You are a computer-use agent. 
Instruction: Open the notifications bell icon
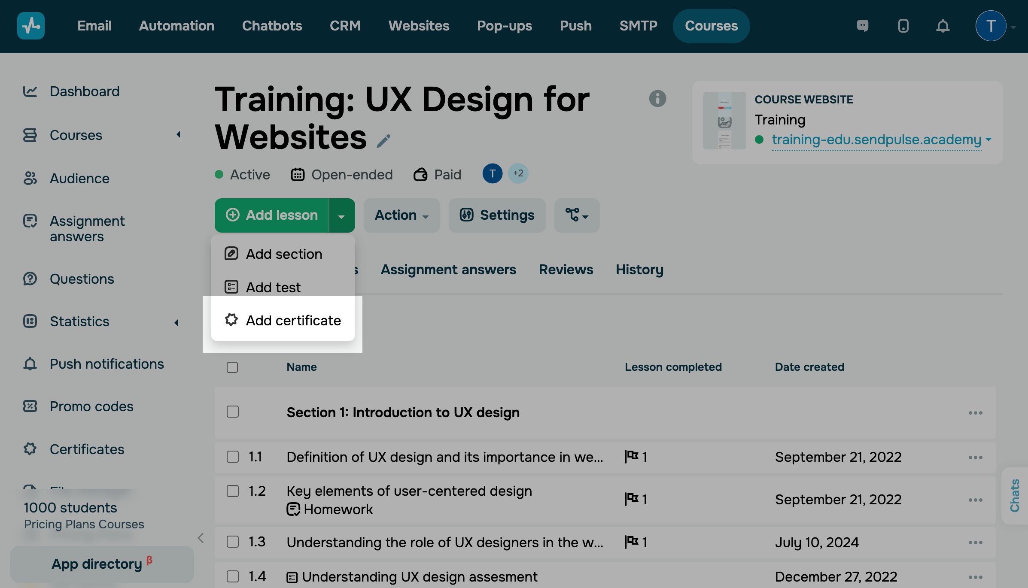click(943, 26)
